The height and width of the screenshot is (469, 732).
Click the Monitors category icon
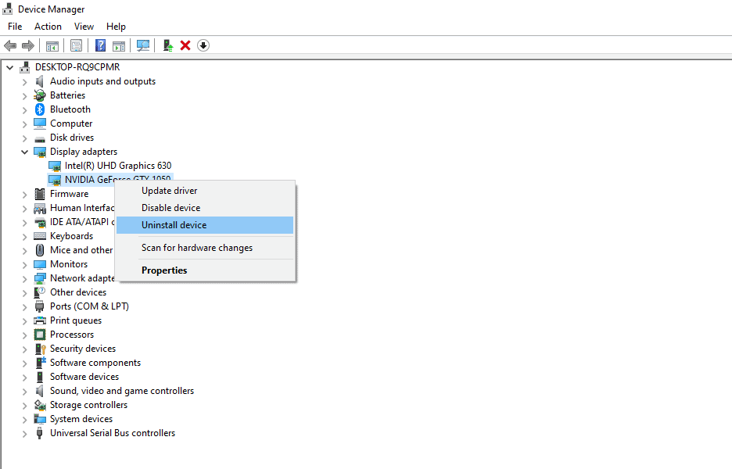pos(40,264)
